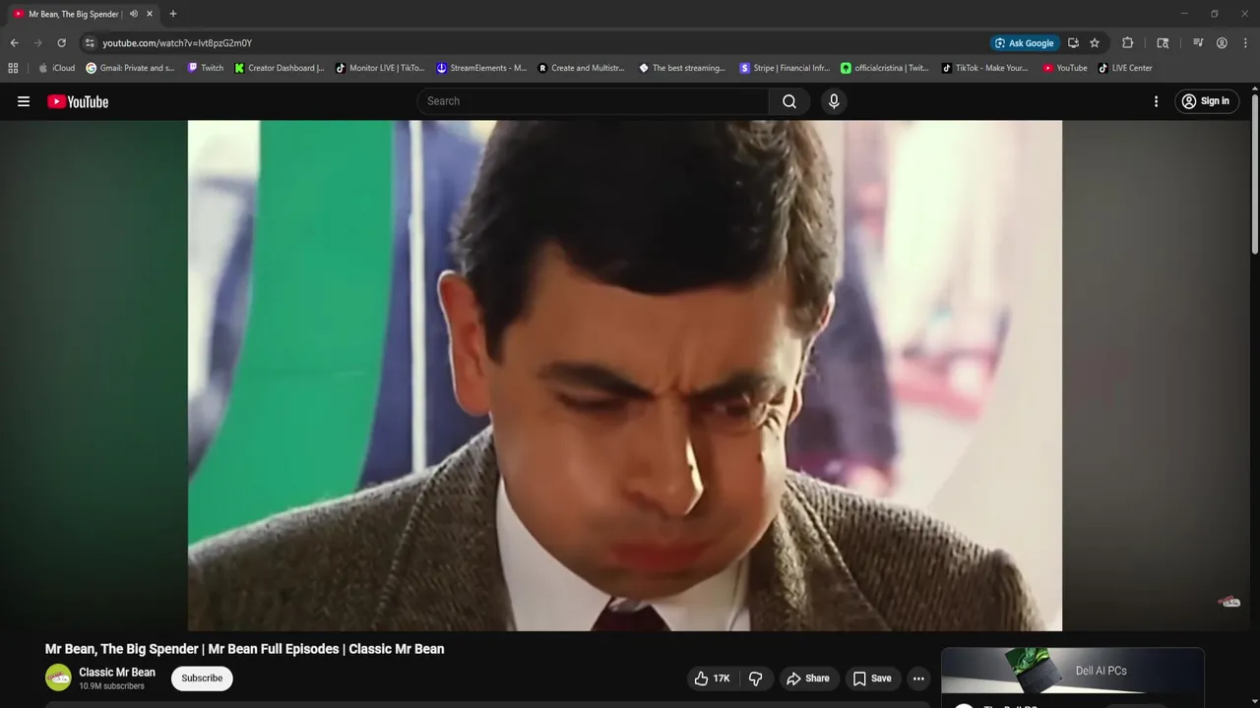Mute tab via the speaker icon
Image resolution: width=1260 pixels, height=708 pixels.
point(134,14)
